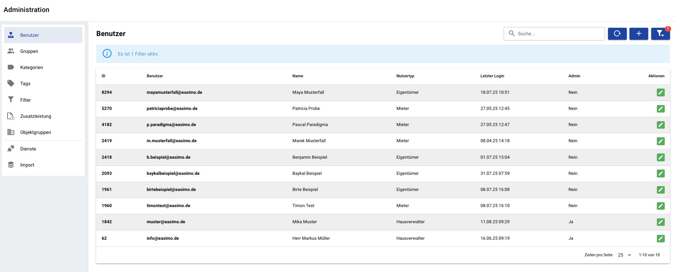Click the Objektgruppen building icon
676x272 pixels.
click(x=11, y=132)
